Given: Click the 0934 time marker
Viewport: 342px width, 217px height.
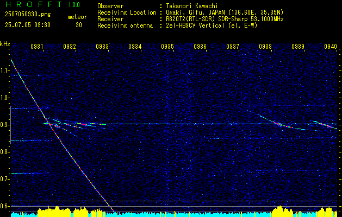Looking at the screenshot, I should pyautogui.click(x=135, y=46).
